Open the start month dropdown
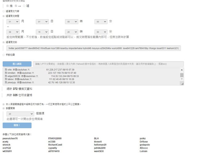This screenshot has height=157, width=197. coord(13,22)
